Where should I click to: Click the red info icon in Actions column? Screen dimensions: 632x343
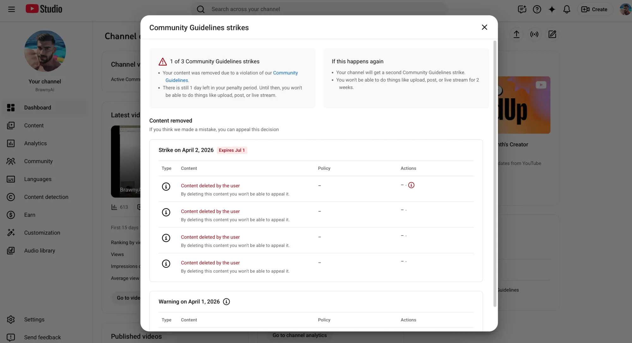(411, 185)
